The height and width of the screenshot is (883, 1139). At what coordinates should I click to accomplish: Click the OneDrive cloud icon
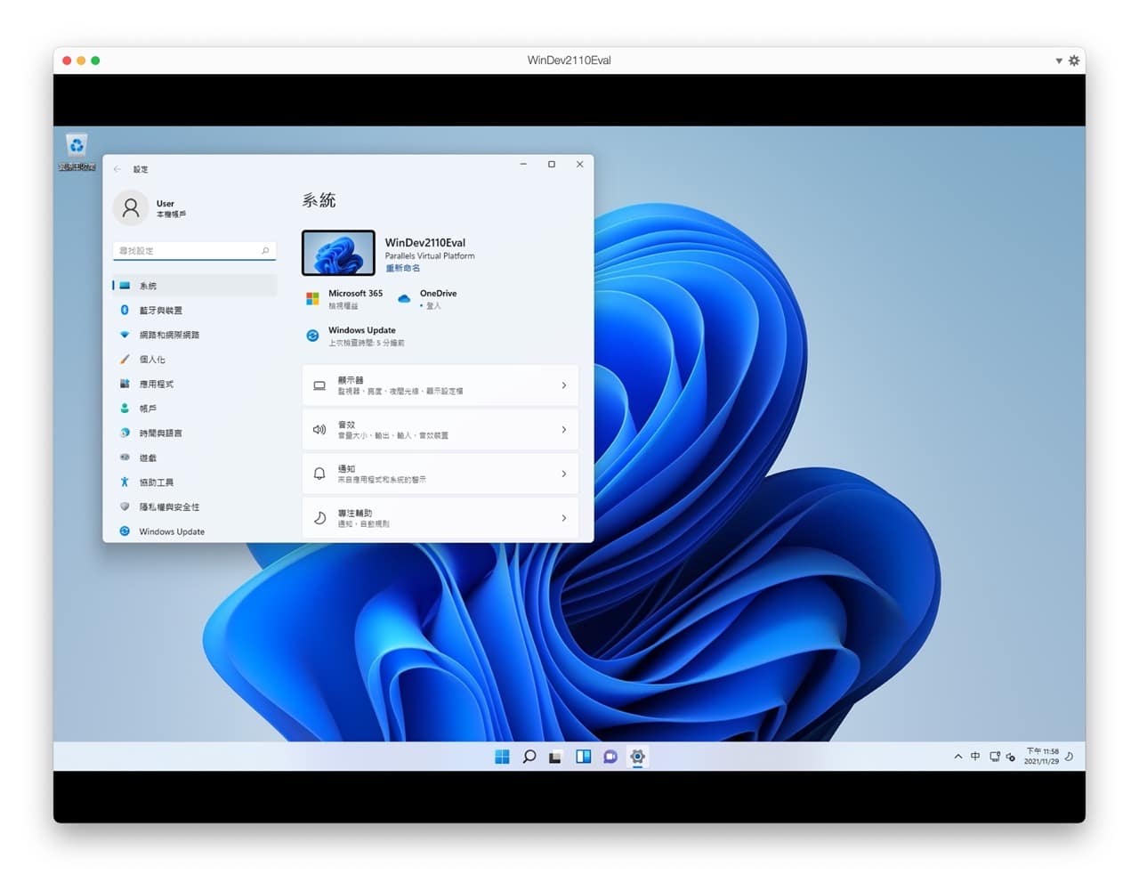pyautogui.click(x=404, y=299)
